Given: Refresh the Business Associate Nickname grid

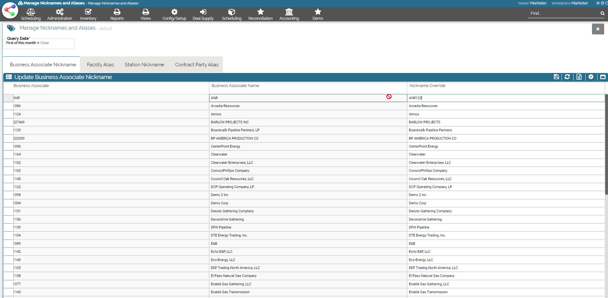Looking at the screenshot, I should click(567, 77).
